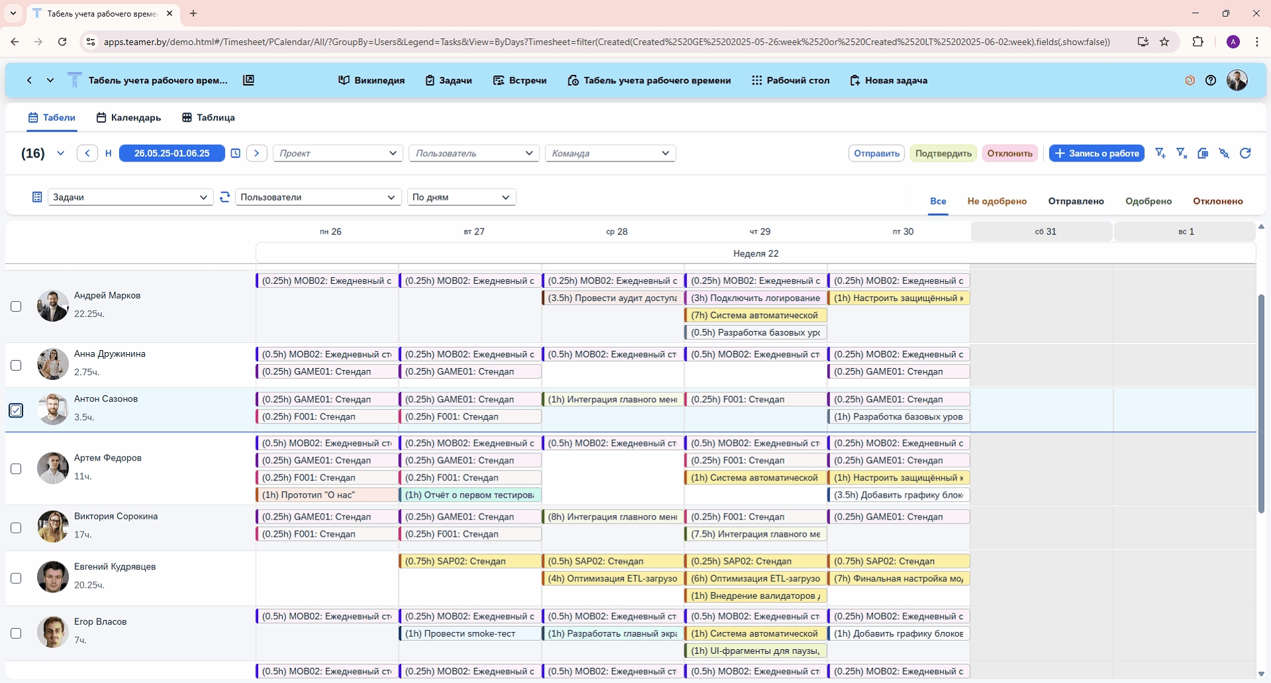The image size is (1271, 683).
Task: Add new Запись о работе
Action: click(x=1096, y=154)
